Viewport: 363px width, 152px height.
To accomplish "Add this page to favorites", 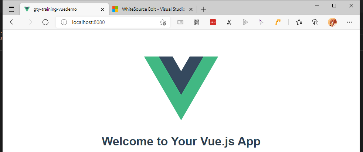I will (163, 22).
